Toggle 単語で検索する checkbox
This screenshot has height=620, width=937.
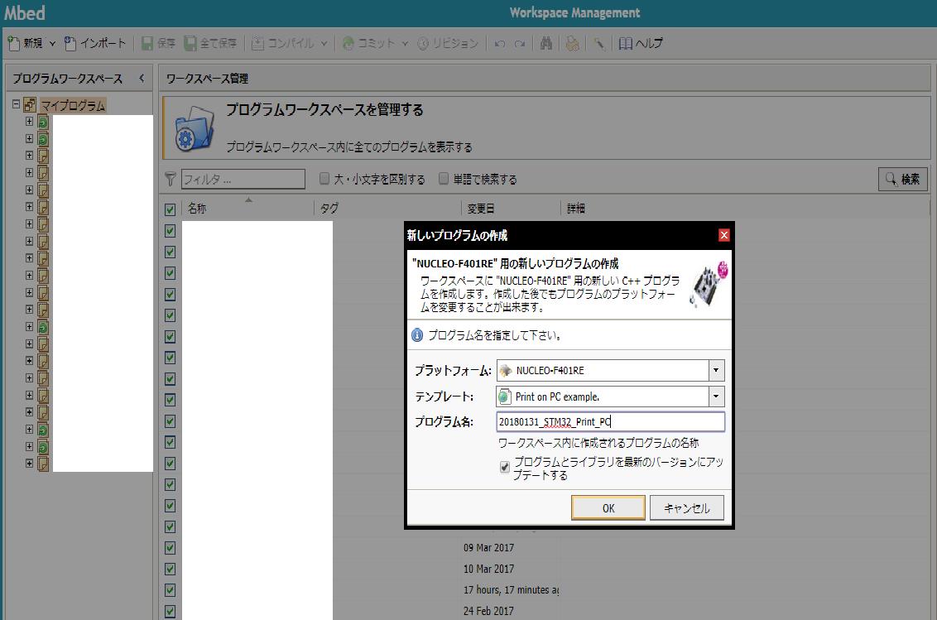(444, 178)
